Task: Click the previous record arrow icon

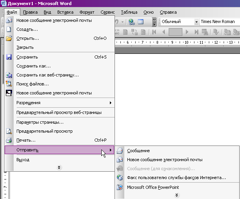Action: click(164, 32)
